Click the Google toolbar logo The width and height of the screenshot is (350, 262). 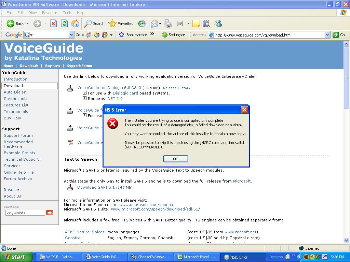(x=14, y=35)
